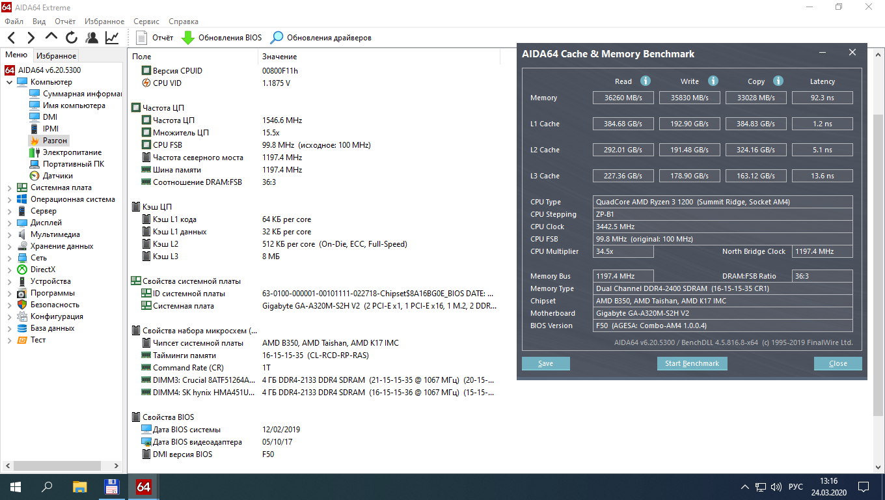Viewport: 885px width, 500px height.
Task: Click the Copy info icon in benchmark
Action: [x=778, y=81]
